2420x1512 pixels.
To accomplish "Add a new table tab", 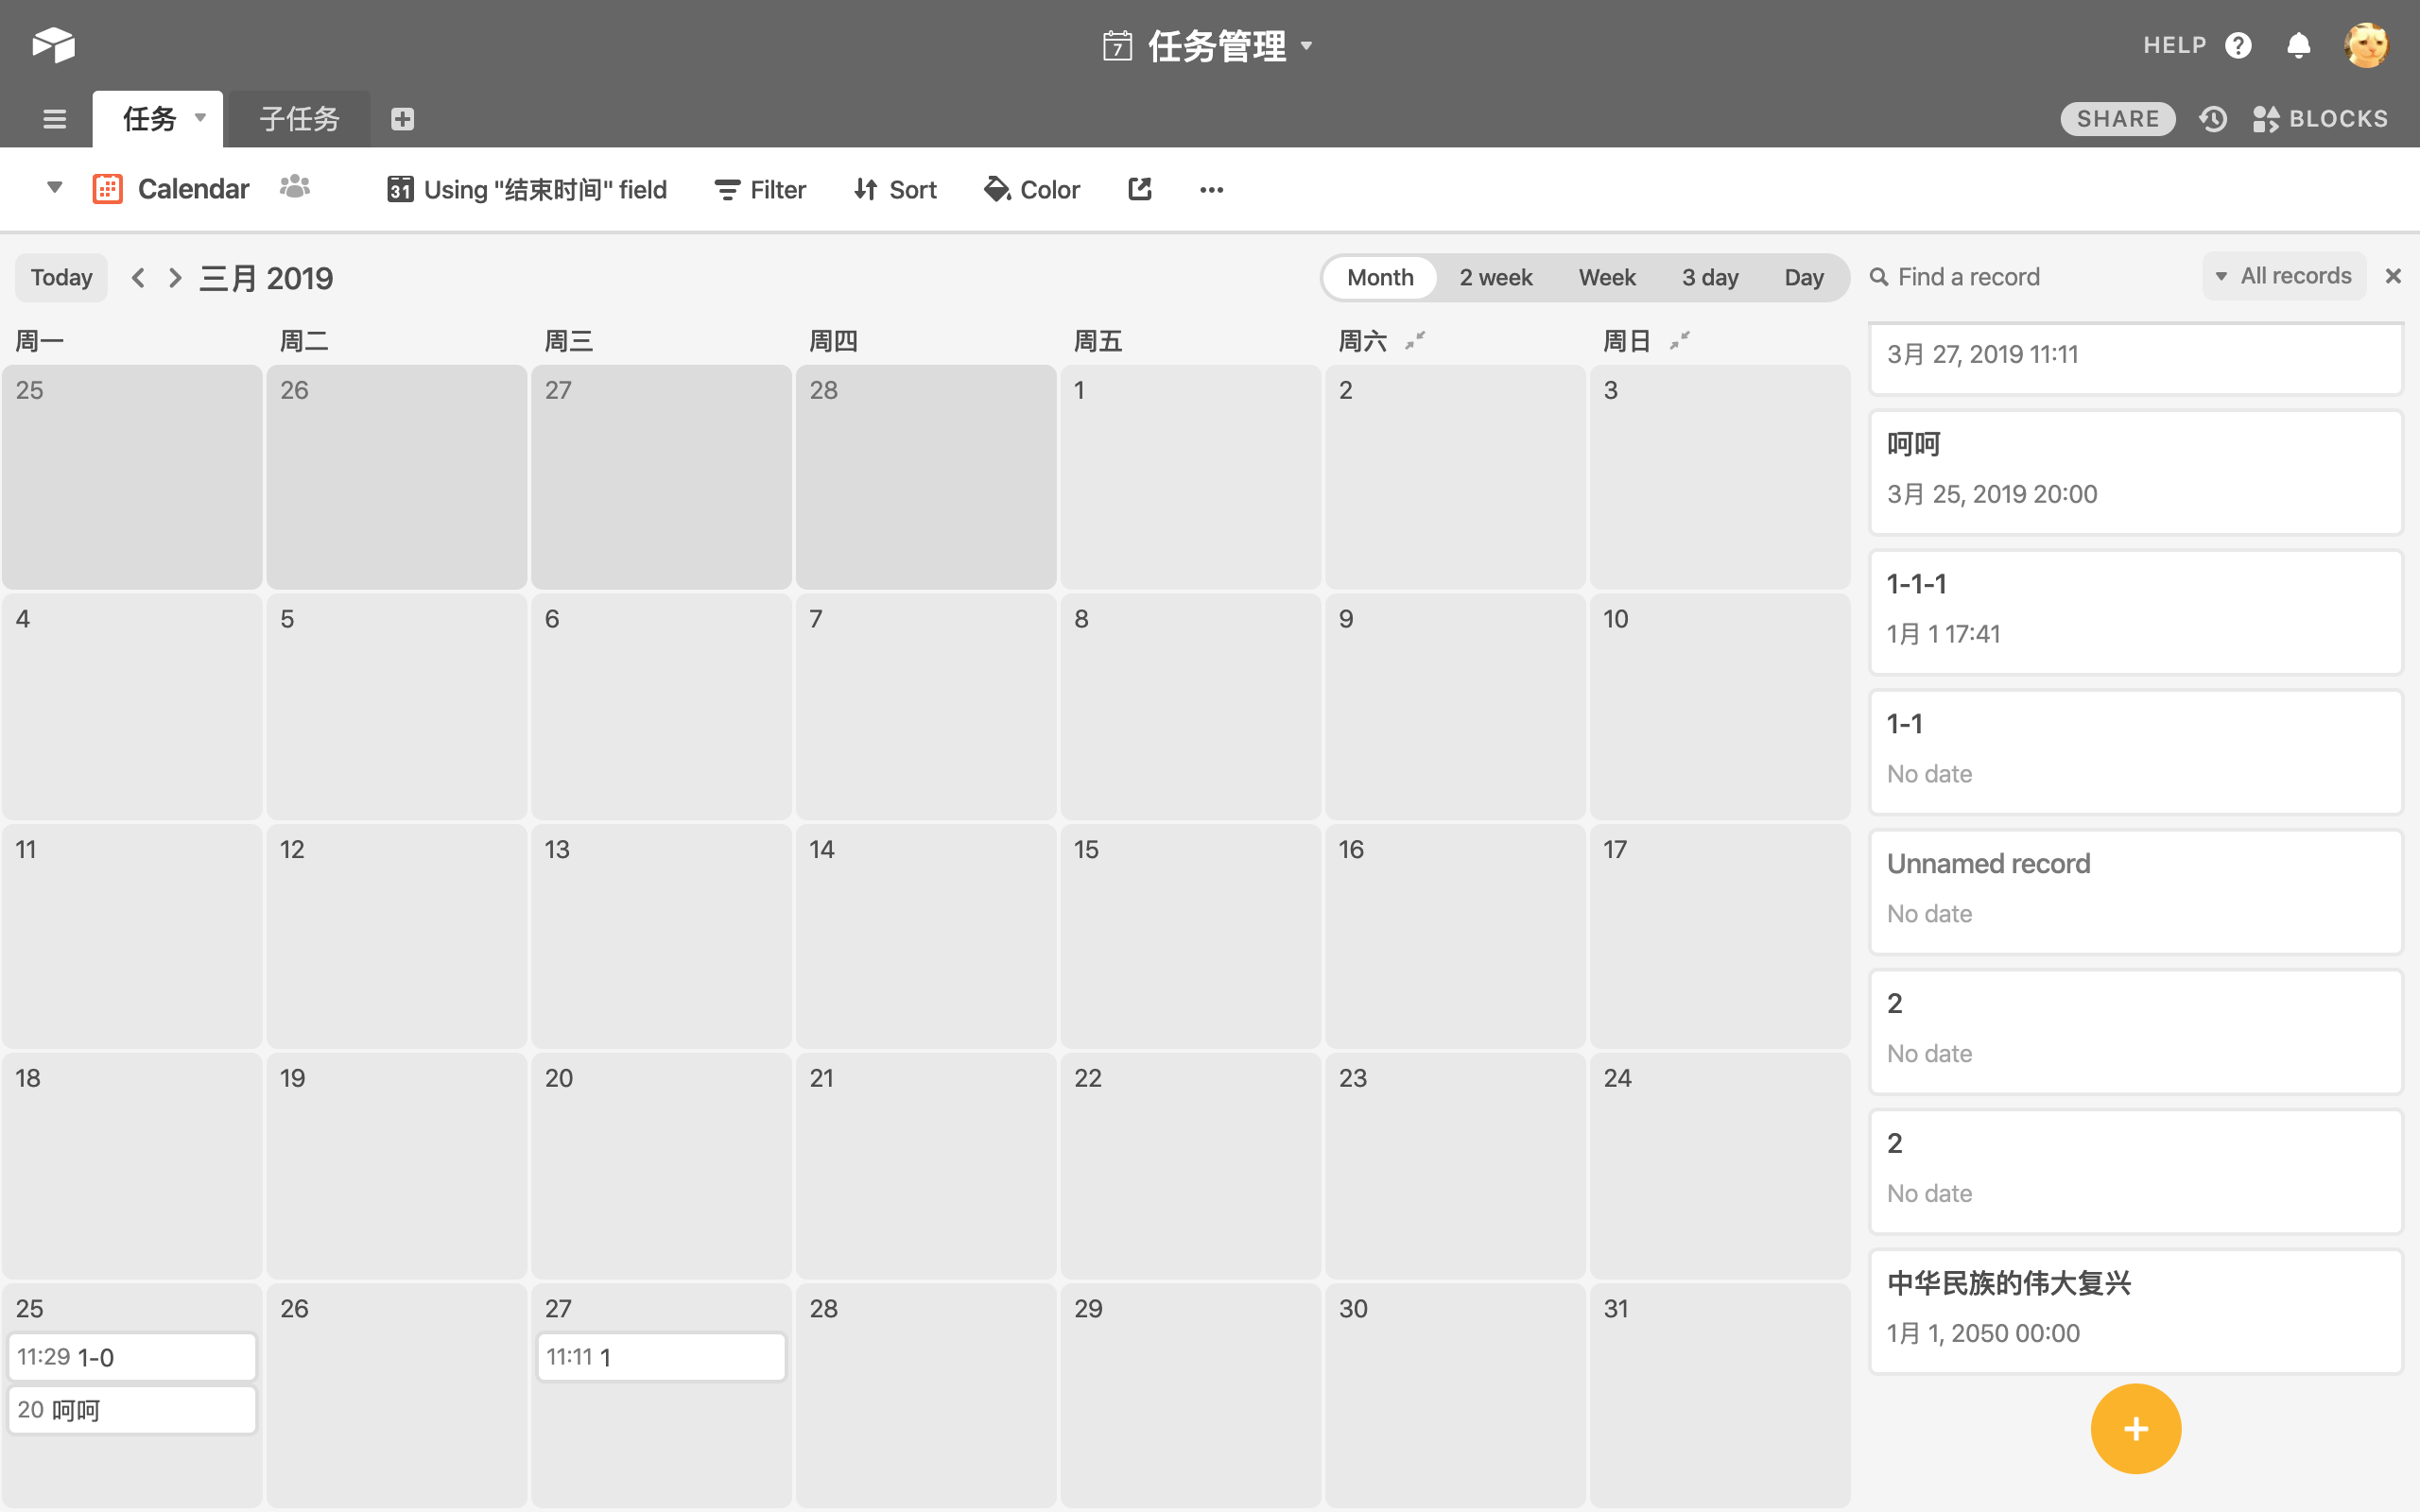I will point(402,119).
